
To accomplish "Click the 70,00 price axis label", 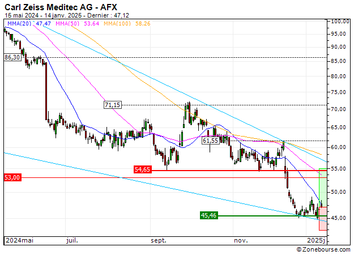I will (x=339, y=109).
